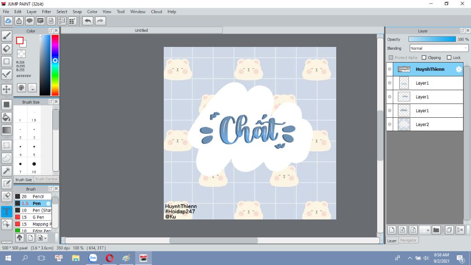Toggle visibility of third Layer1
The height and width of the screenshot is (265, 471).
[x=390, y=110]
